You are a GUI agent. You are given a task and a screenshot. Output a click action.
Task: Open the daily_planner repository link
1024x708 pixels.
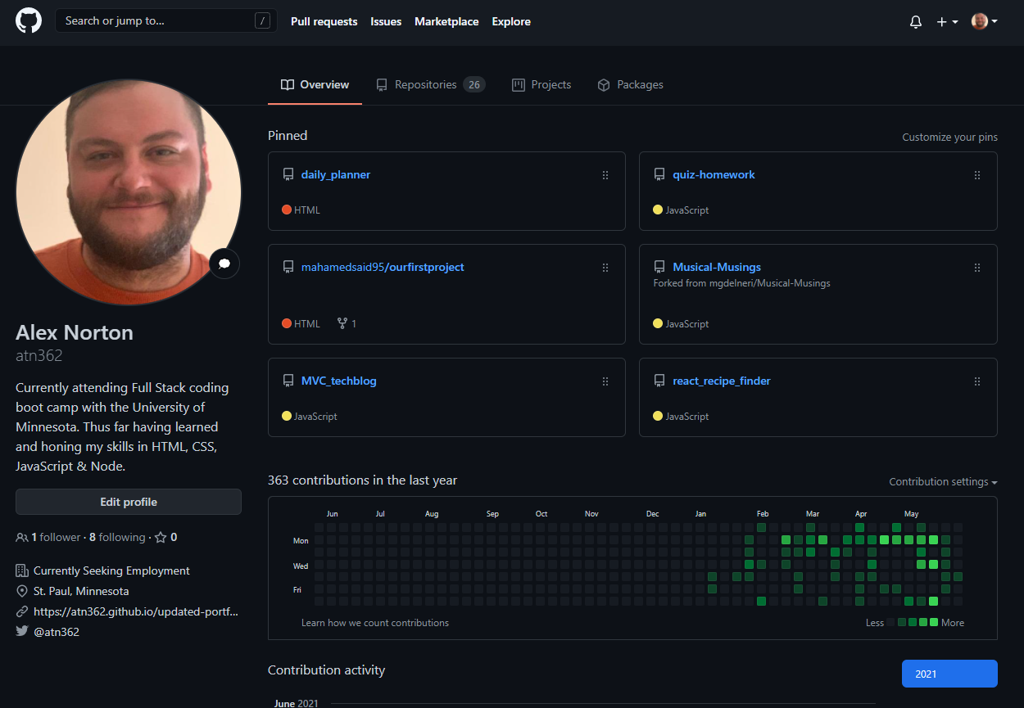(336, 174)
